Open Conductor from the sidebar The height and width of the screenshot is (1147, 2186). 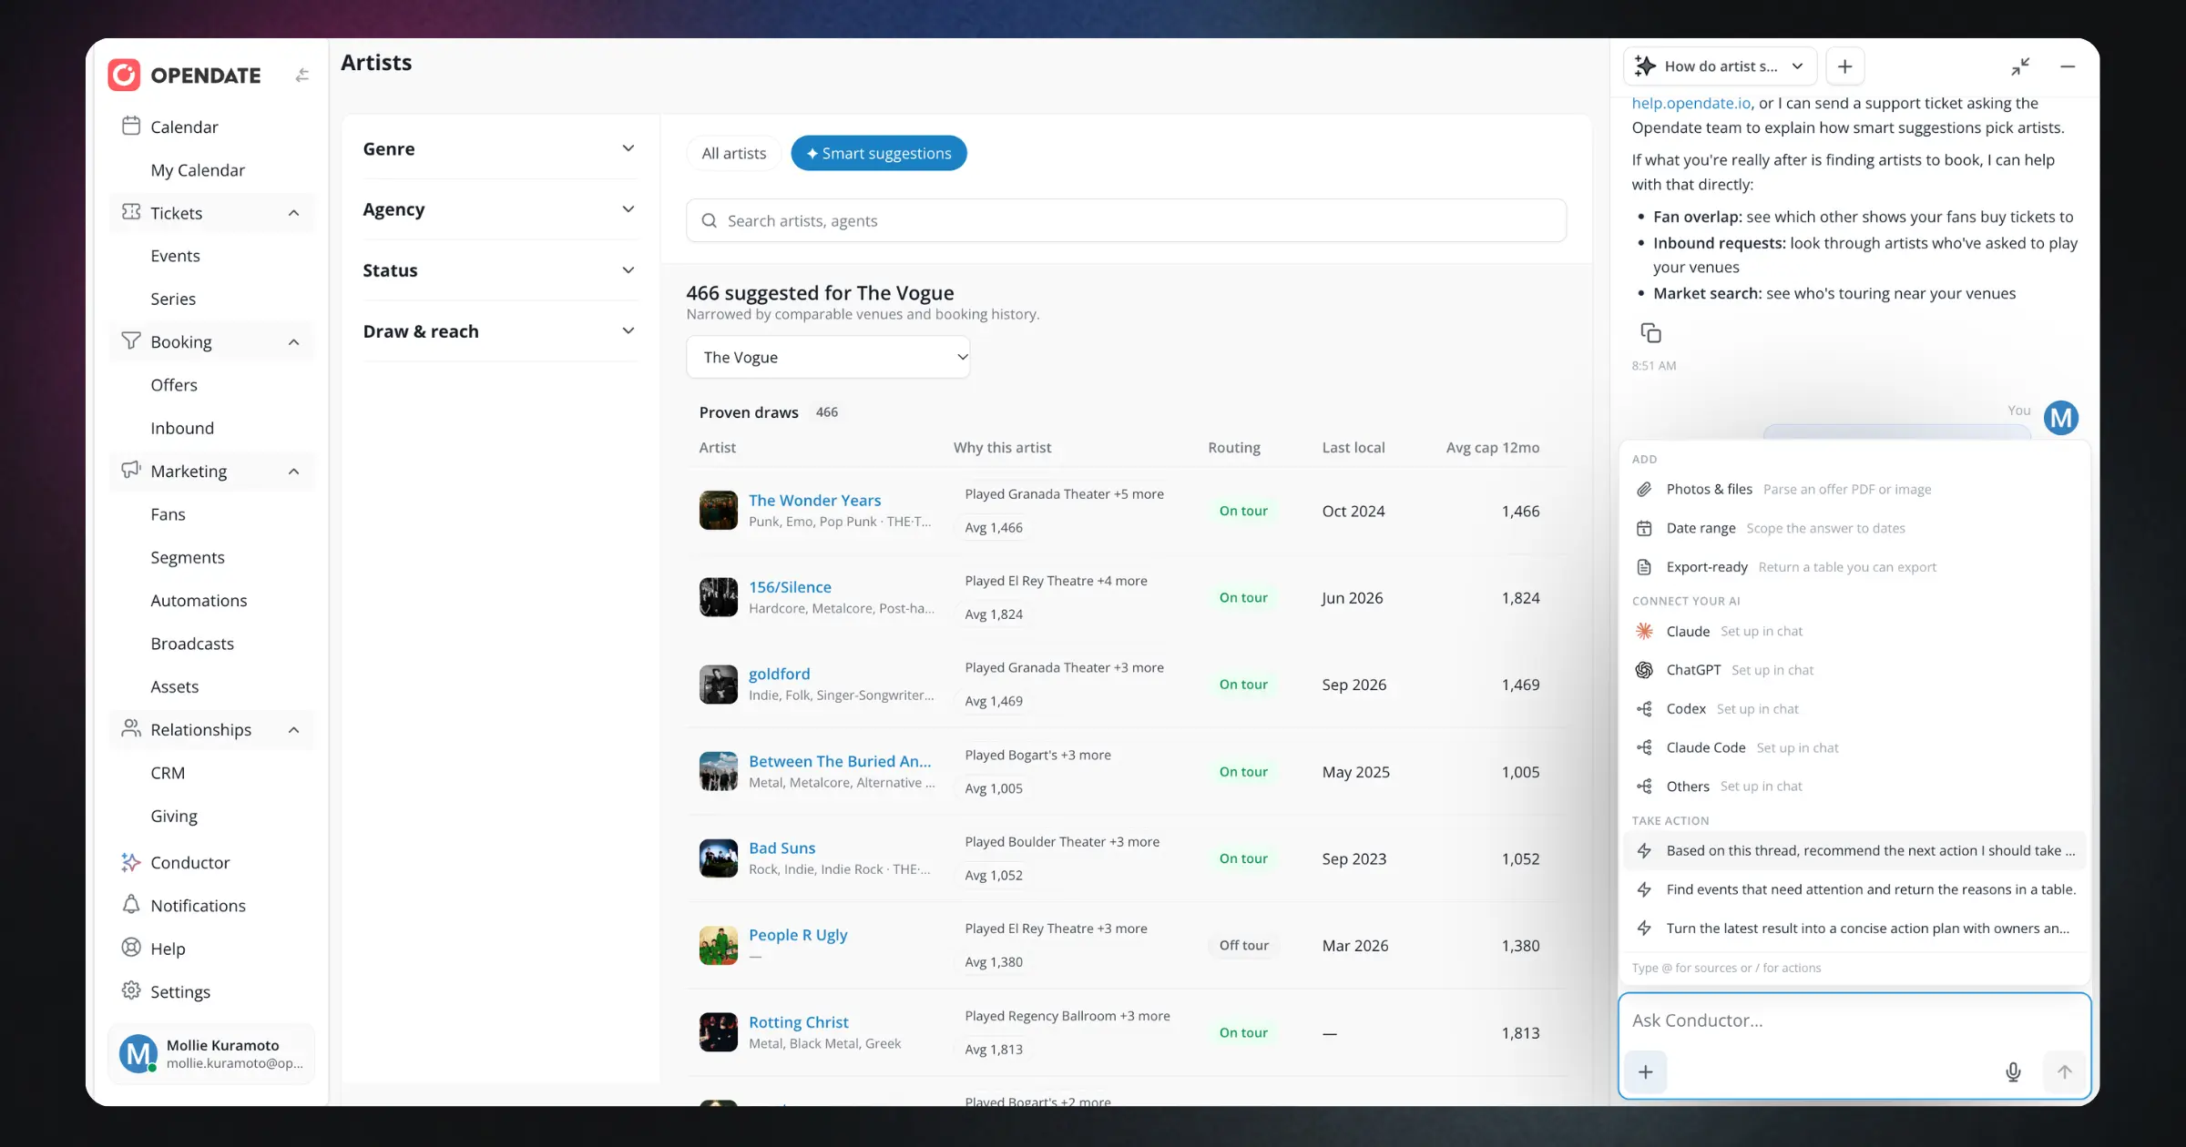pyautogui.click(x=189, y=862)
